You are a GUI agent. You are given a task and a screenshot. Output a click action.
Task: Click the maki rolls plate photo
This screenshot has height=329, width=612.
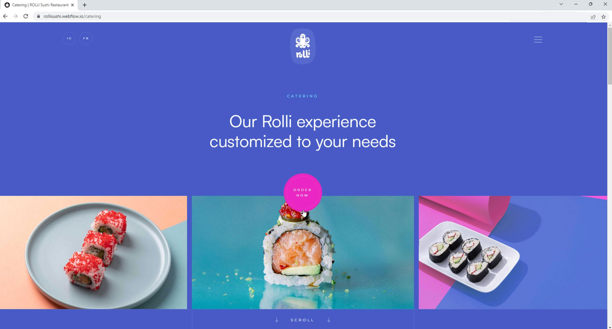tap(513, 252)
